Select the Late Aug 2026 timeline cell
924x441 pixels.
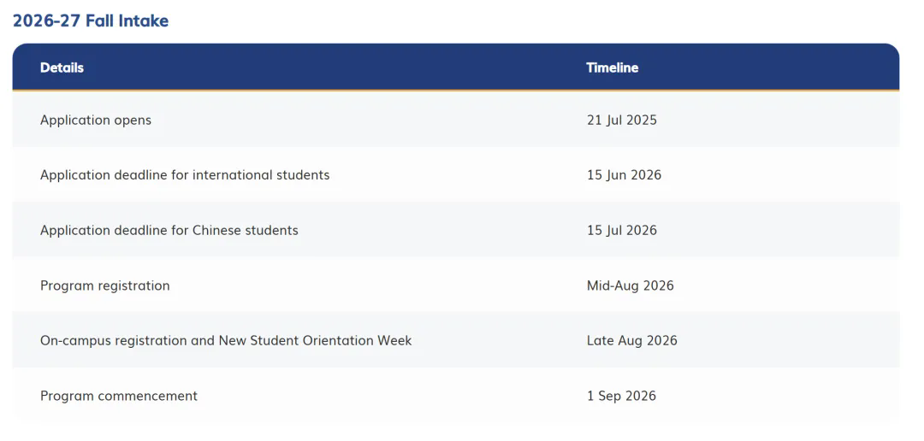click(632, 340)
